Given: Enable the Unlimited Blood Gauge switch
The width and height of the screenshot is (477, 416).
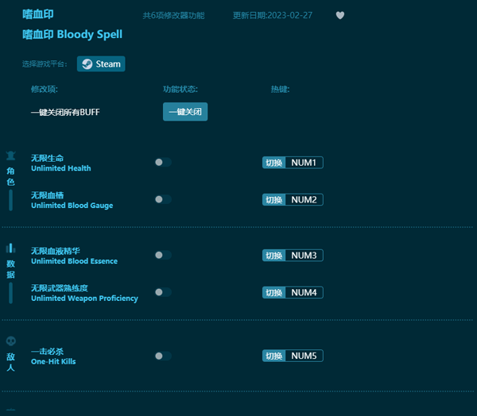Looking at the screenshot, I should (163, 199).
